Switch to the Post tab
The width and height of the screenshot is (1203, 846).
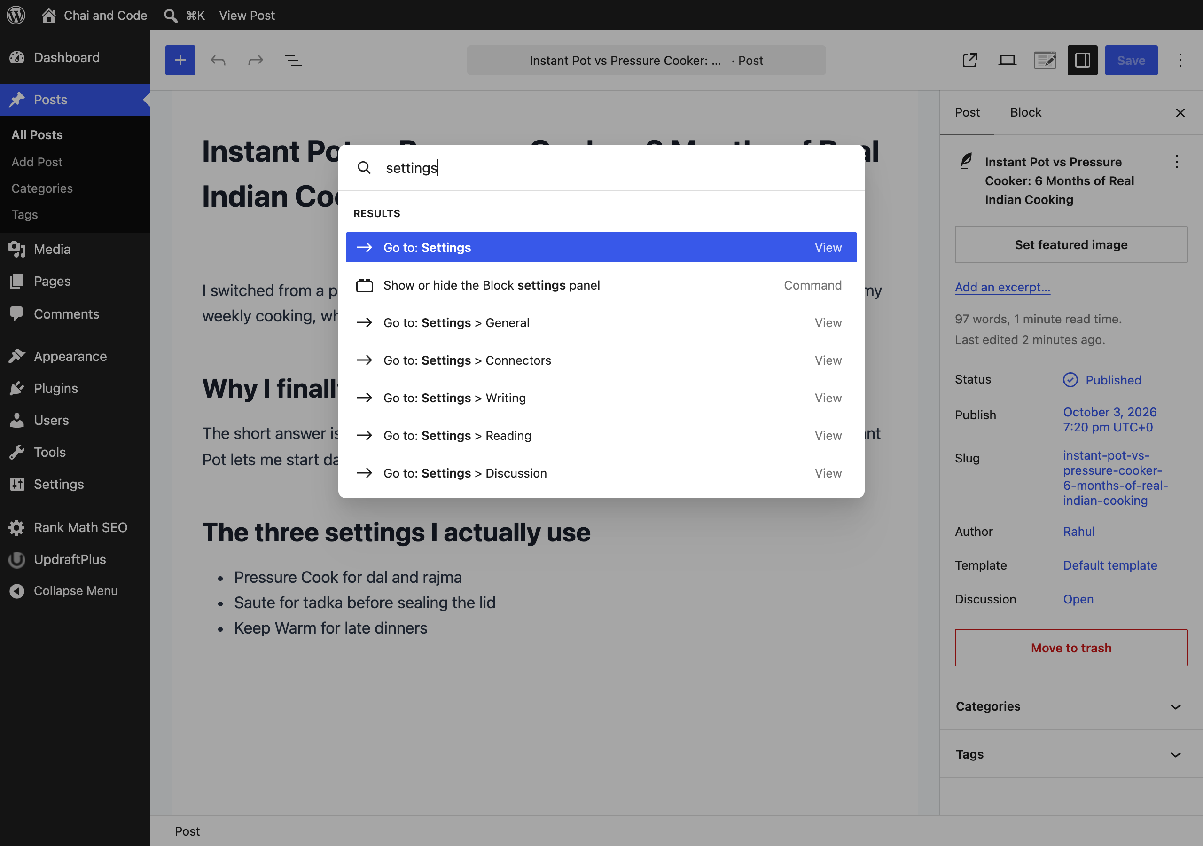pyautogui.click(x=967, y=113)
